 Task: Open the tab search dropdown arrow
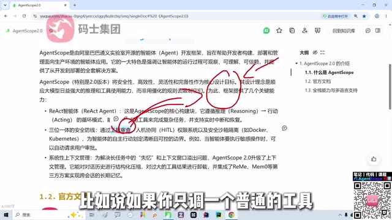pos(5,5)
